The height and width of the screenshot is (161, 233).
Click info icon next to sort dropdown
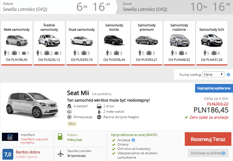pyautogui.click(x=228, y=75)
